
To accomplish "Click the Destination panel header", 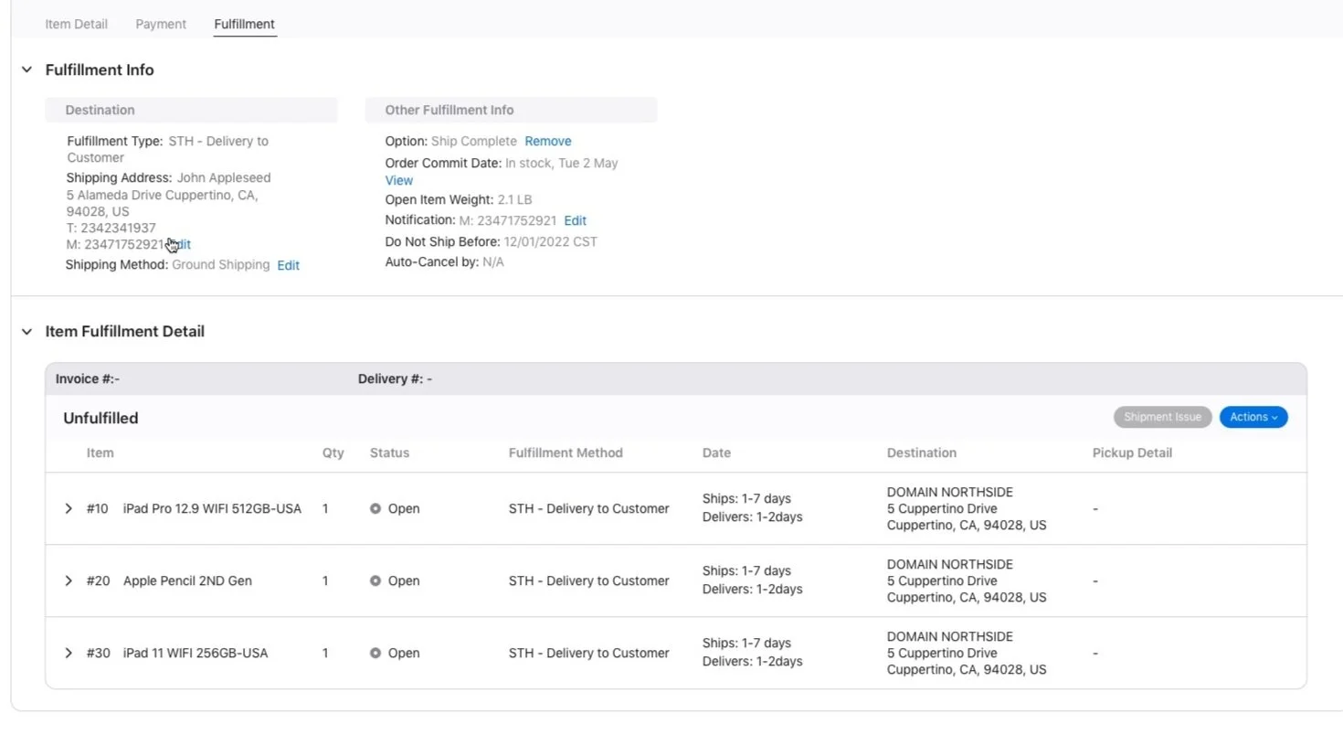I will [x=191, y=110].
